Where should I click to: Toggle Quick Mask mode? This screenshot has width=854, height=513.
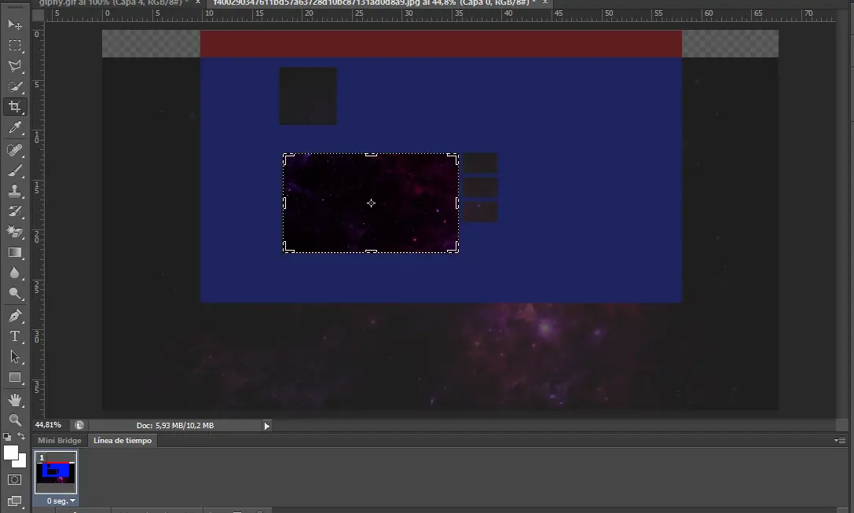(x=15, y=480)
